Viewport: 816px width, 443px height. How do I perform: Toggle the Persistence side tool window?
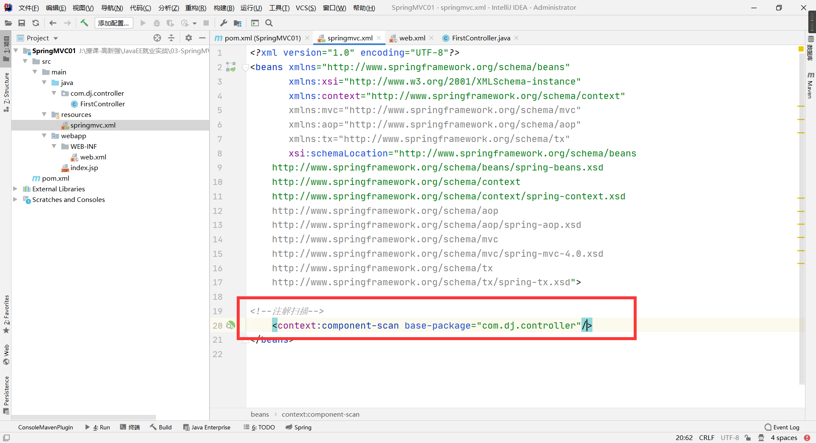6,395
